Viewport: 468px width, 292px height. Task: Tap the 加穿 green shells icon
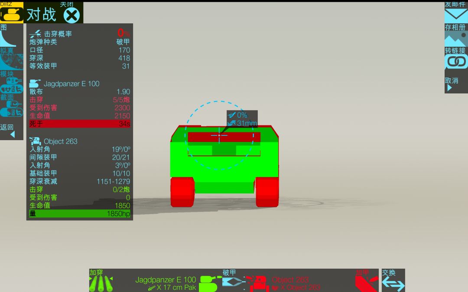click(x=101, y=284)
